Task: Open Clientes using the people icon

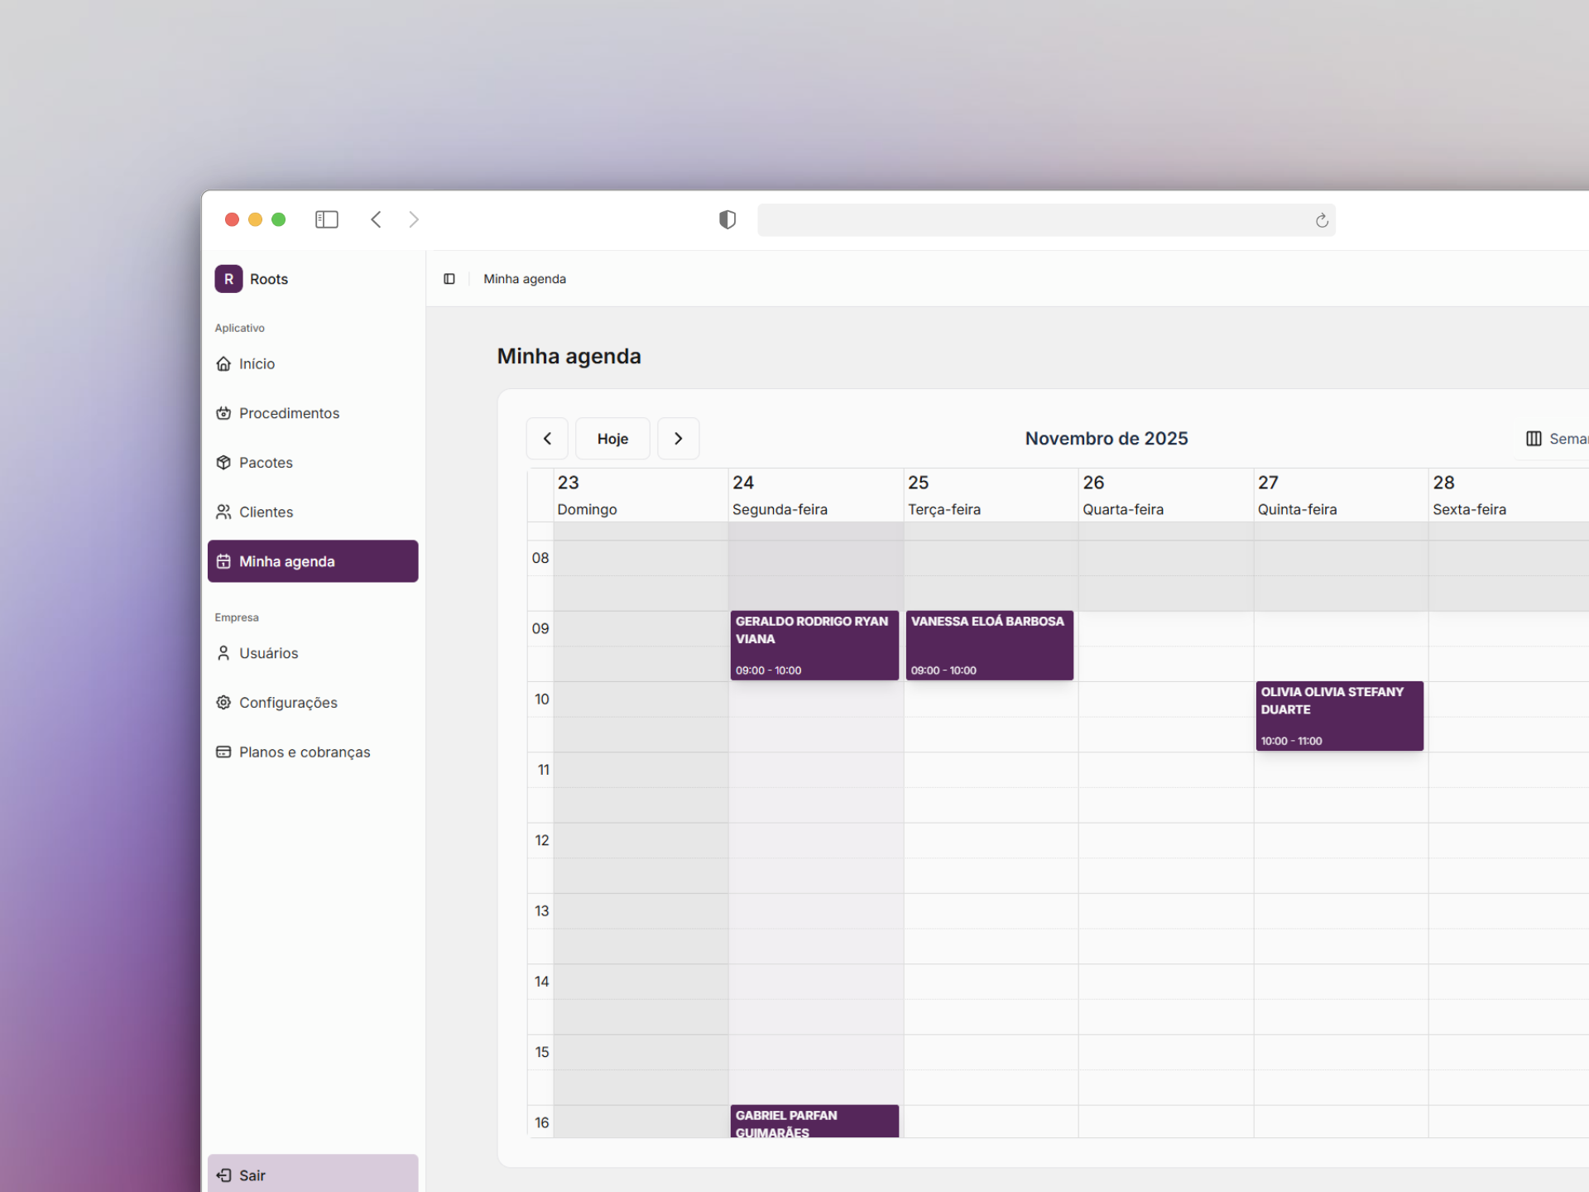Action: click(223, 512)
